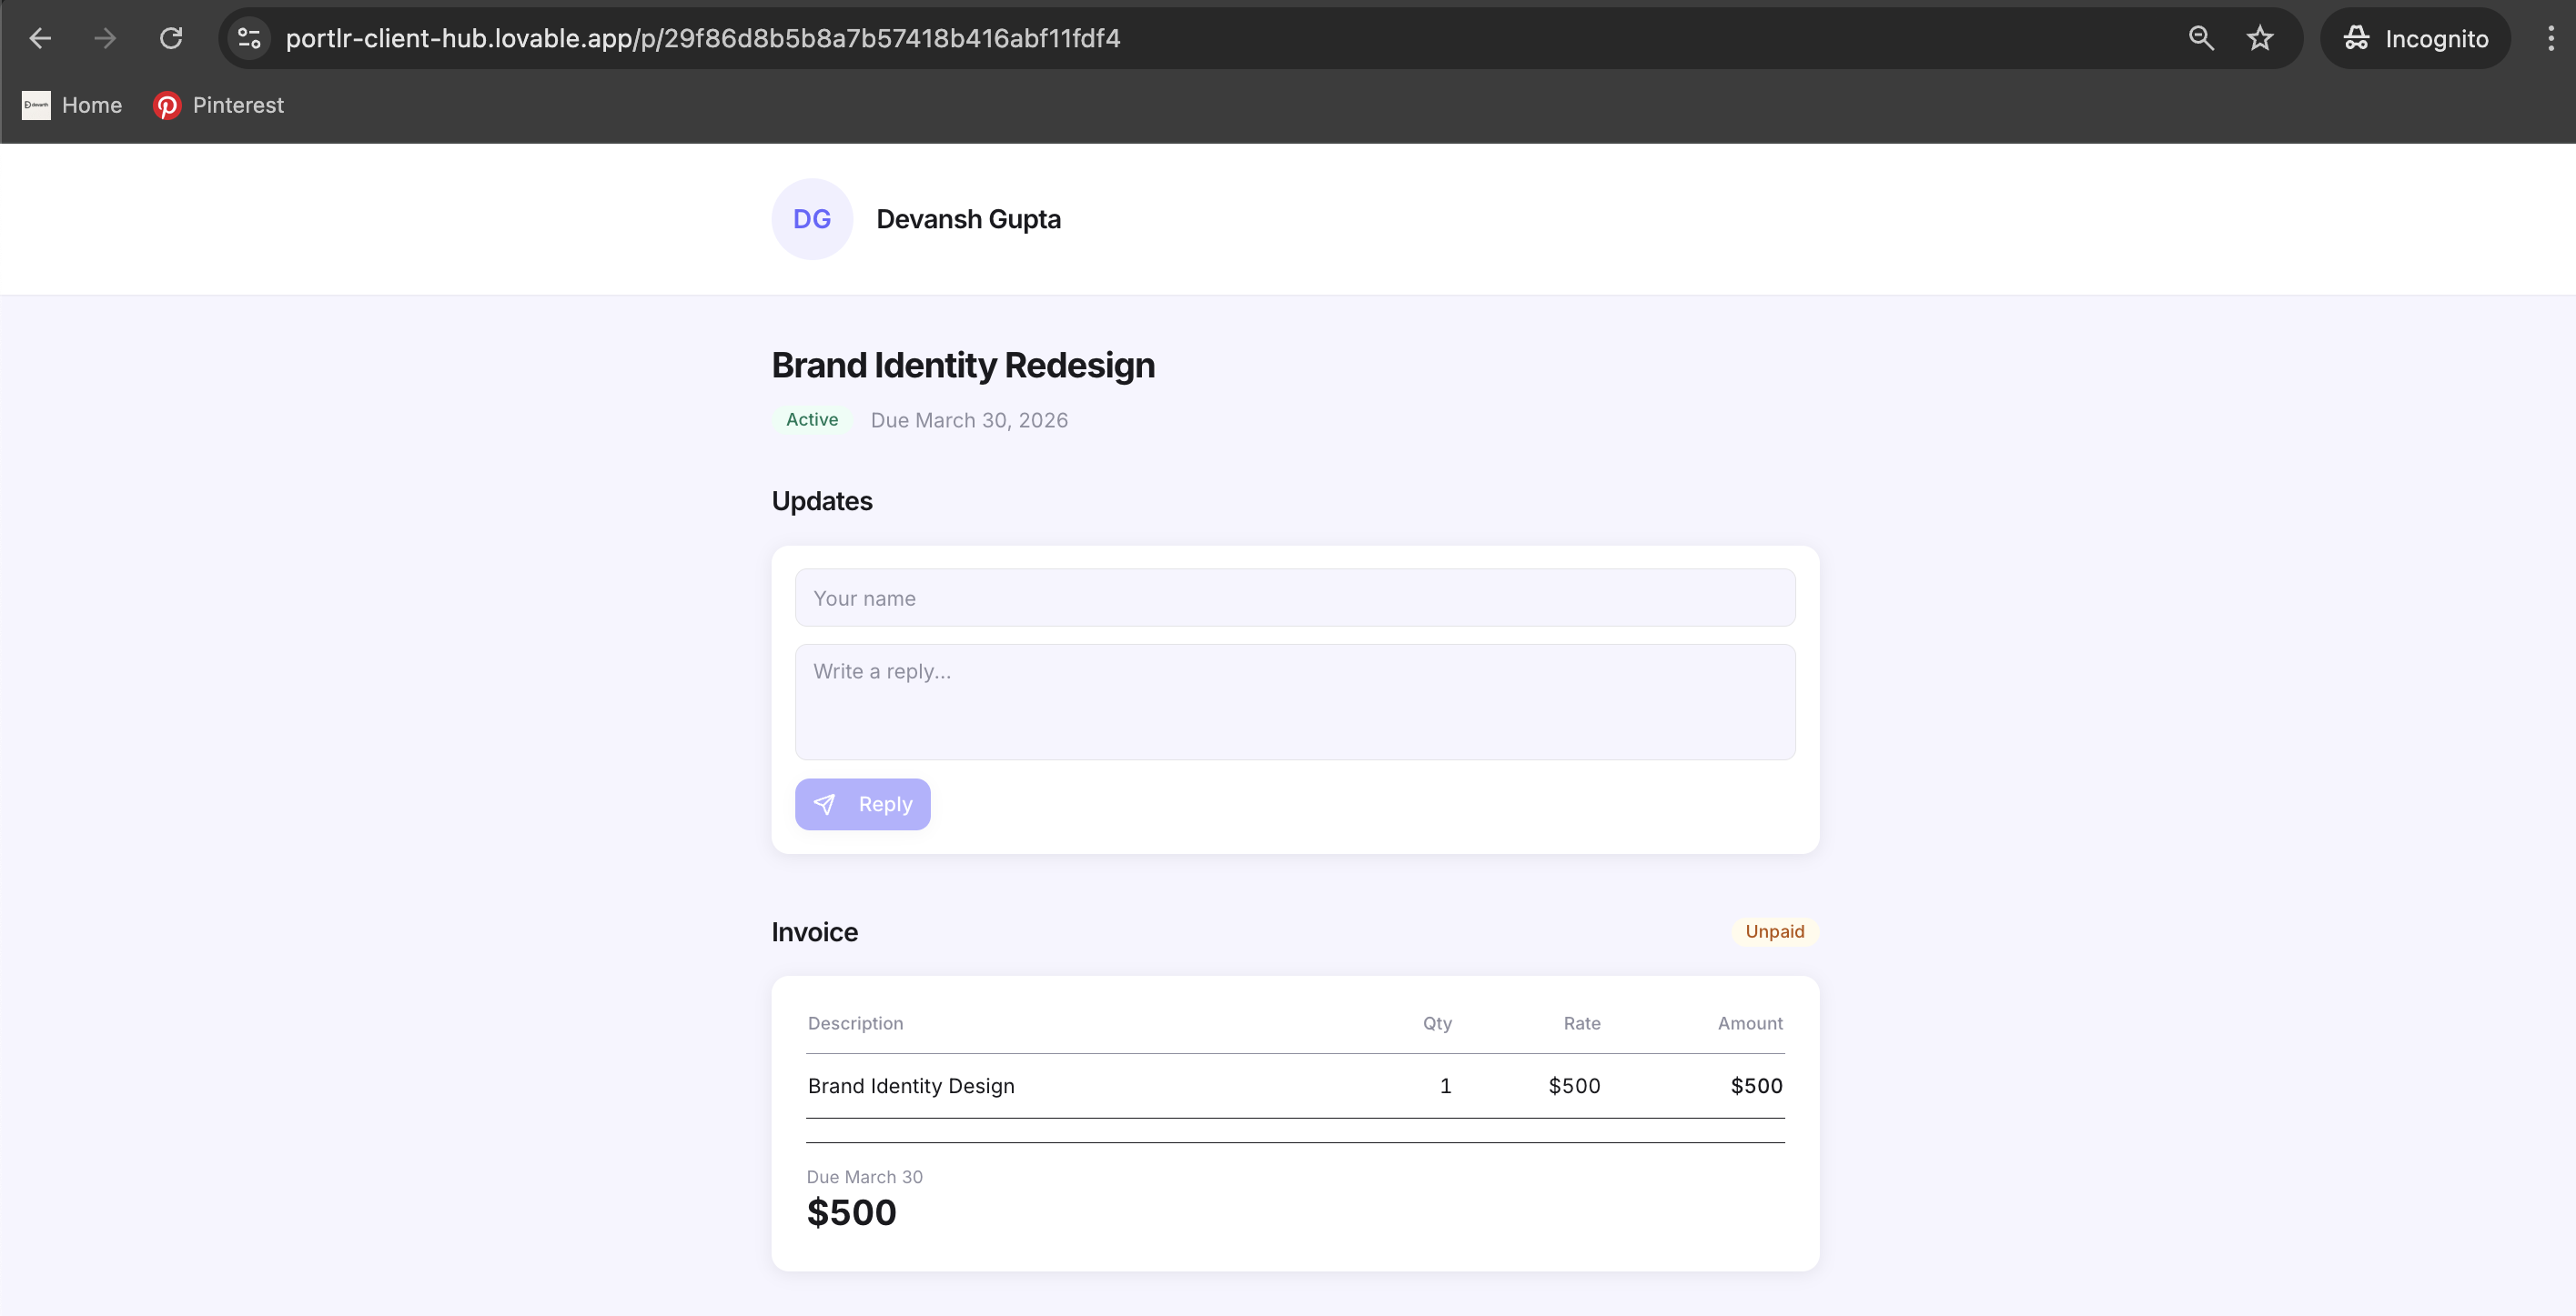This screenshot has width=2576, height=1316.
Task: Open the Pinterest bookmark
Action: [x=219, y=105]
